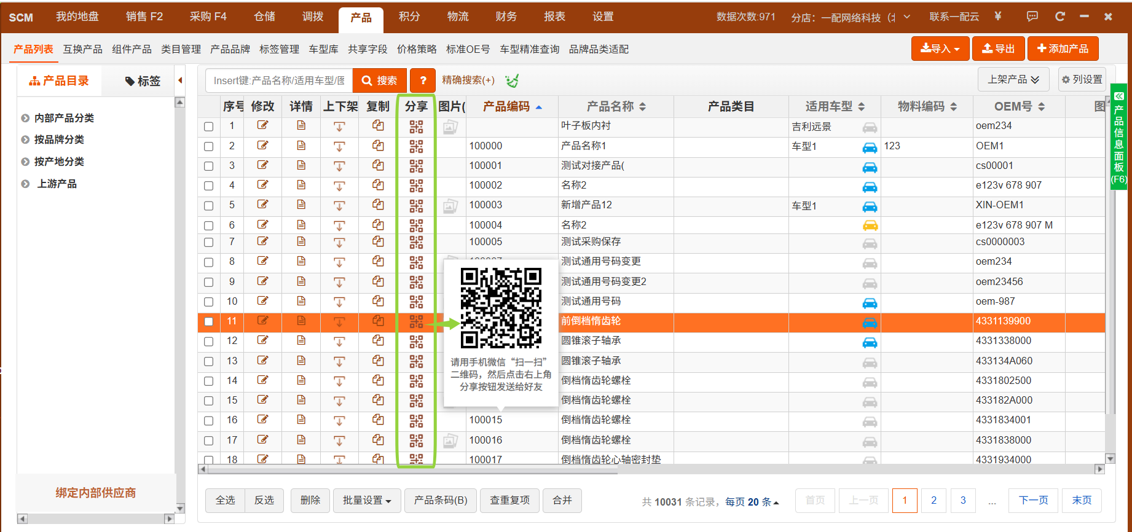Open the message chat icon
Screen dimensions: 1132x532
point(1032,17)
